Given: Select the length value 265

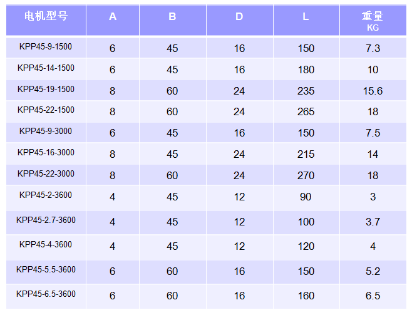Looking at the screenshot, I should click(x=306, y=111).
